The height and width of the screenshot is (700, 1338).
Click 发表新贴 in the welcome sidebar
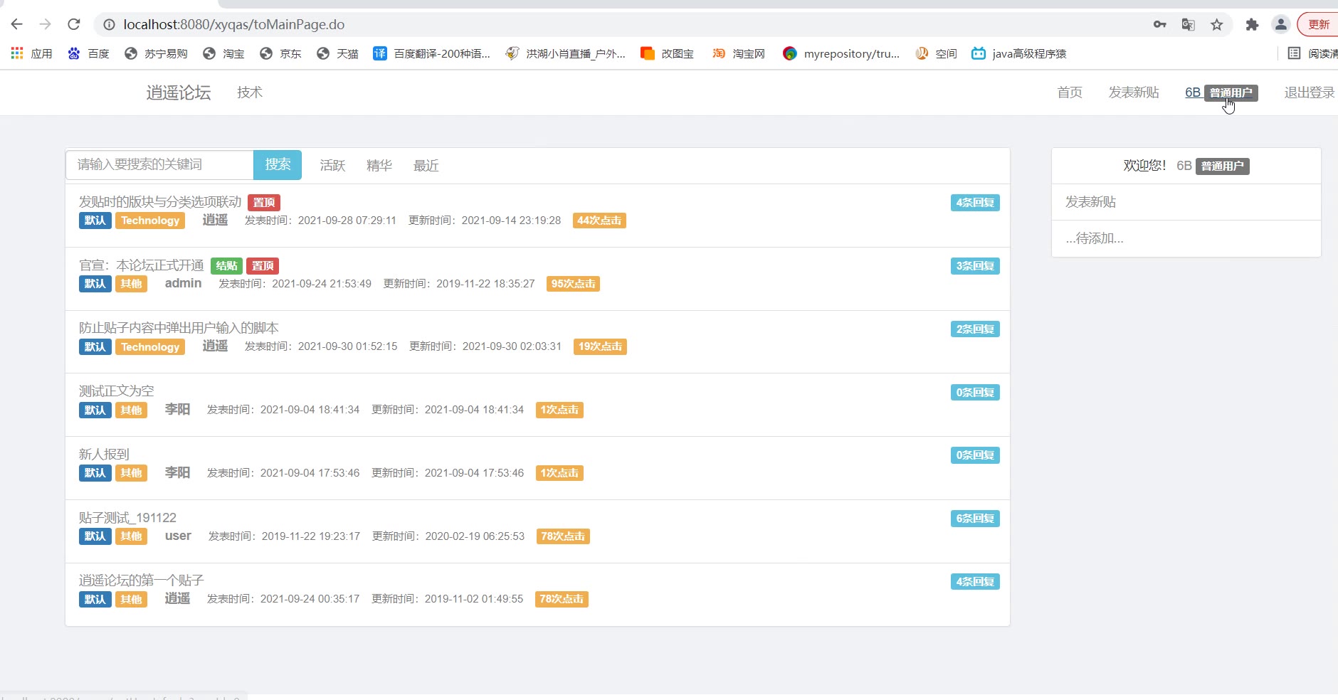tap(1090, 202)
